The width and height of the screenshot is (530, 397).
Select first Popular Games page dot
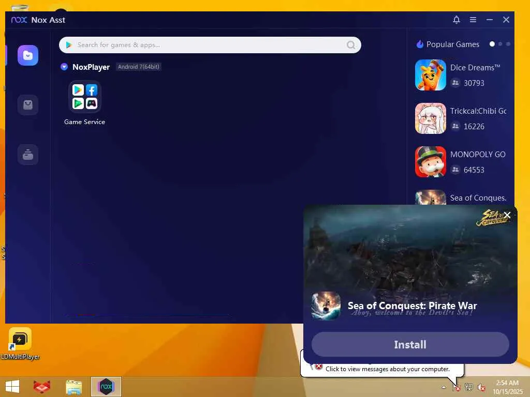(492, 44)
